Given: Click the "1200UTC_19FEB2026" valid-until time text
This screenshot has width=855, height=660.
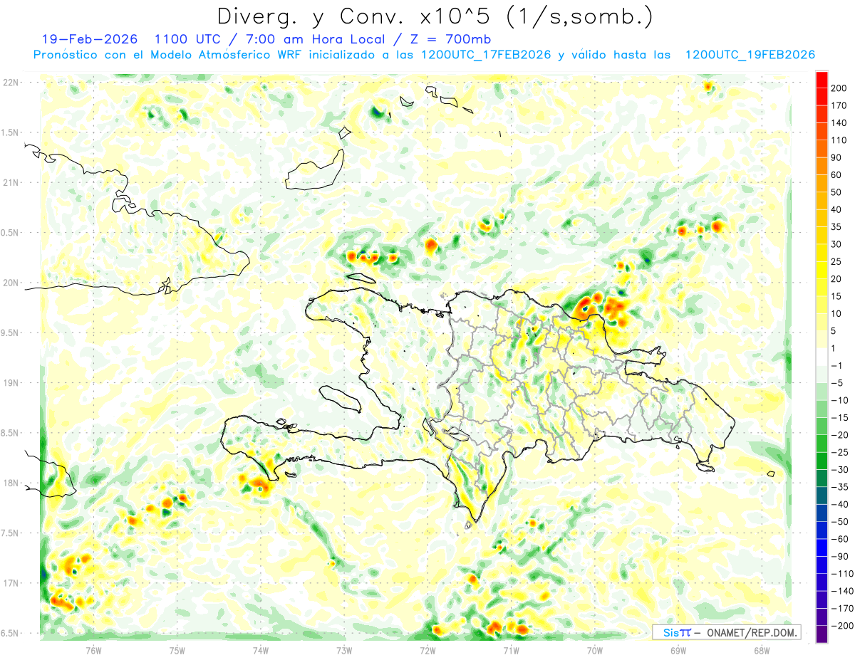Looking at the screenshot, I should (750, 55).
